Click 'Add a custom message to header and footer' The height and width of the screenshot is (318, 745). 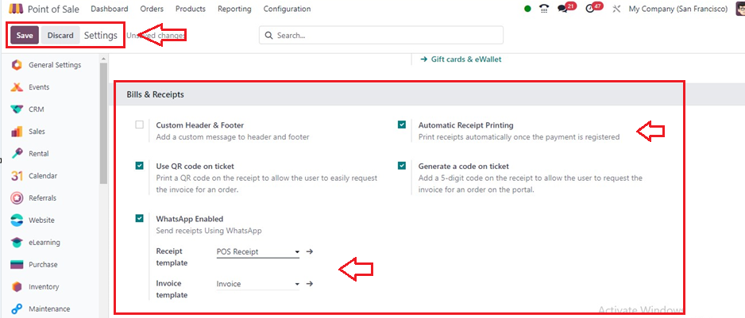tap(233, 137)
